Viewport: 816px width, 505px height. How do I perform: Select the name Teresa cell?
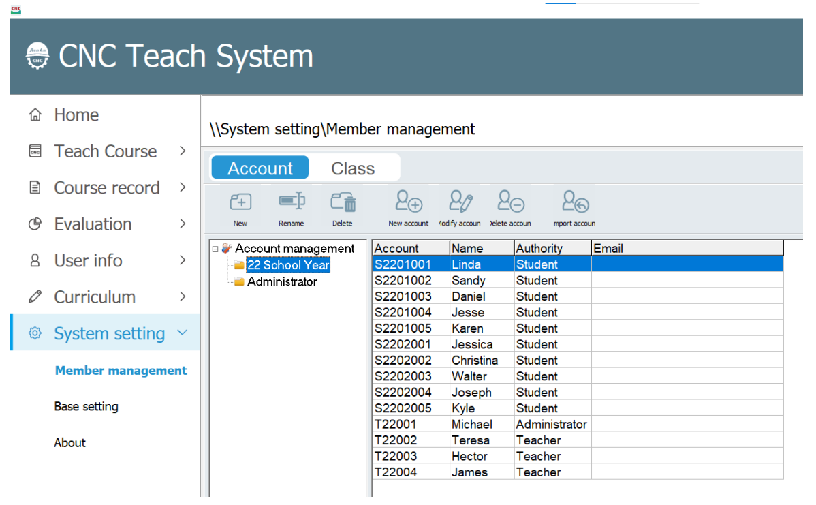482,440
